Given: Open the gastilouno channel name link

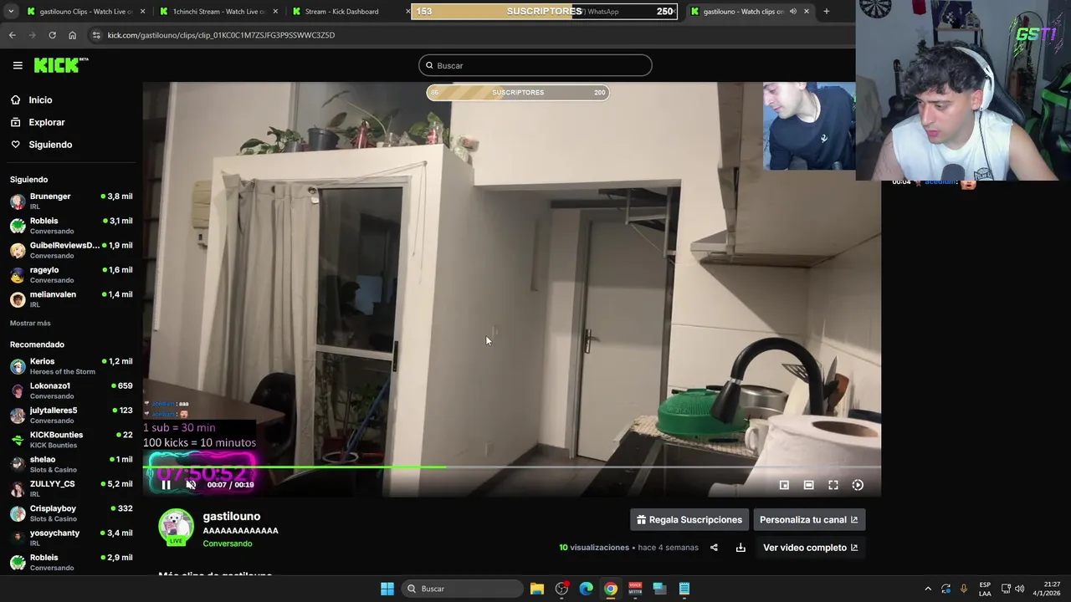Looking at the screenshot, I should click(231, 517).
